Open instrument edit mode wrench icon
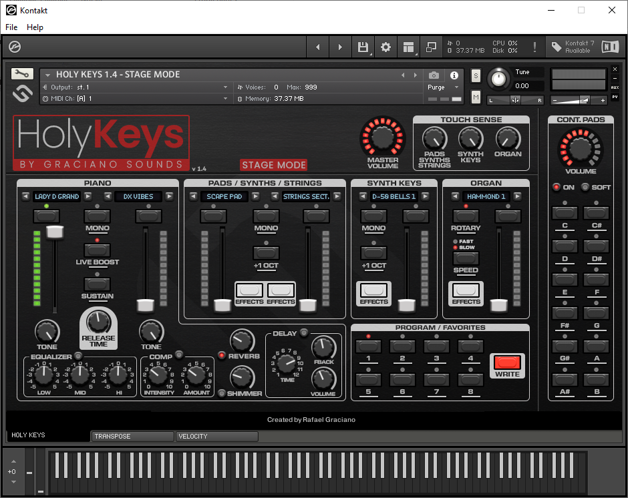The image size is (628, 498). point(22,73)
